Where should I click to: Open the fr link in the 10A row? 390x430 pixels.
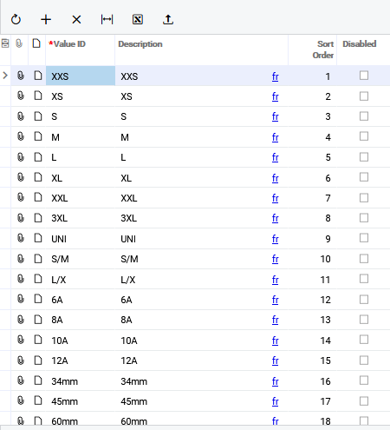coord(276,341)
